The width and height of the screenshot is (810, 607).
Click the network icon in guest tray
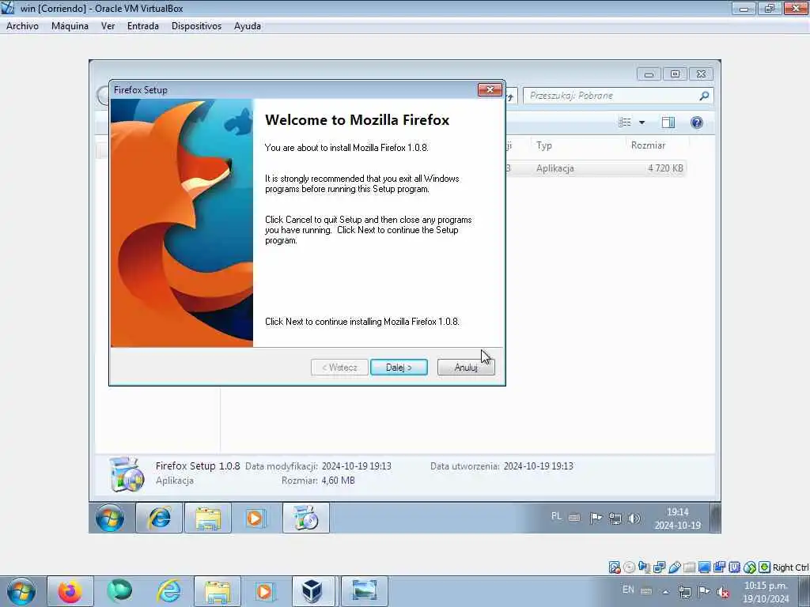615,518
